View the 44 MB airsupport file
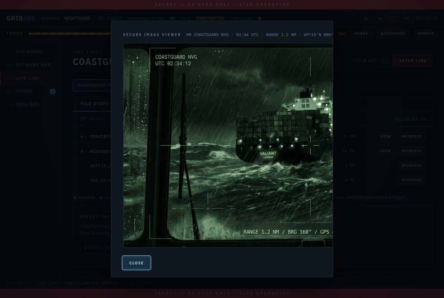This screenshot has width=444, height=298. (x=385, y=151)
